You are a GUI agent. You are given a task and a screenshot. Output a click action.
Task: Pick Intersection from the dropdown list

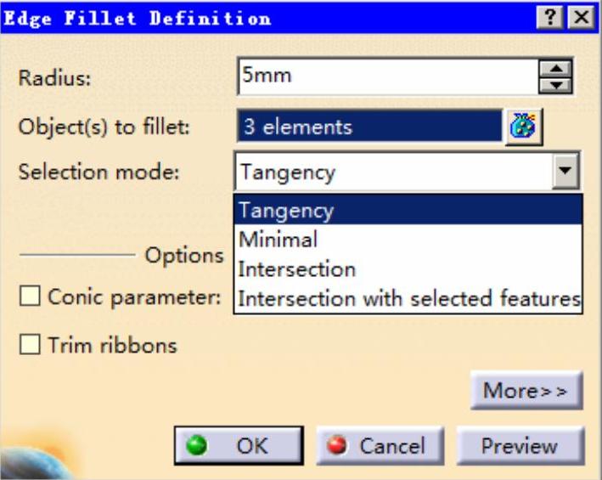[408, 269]
